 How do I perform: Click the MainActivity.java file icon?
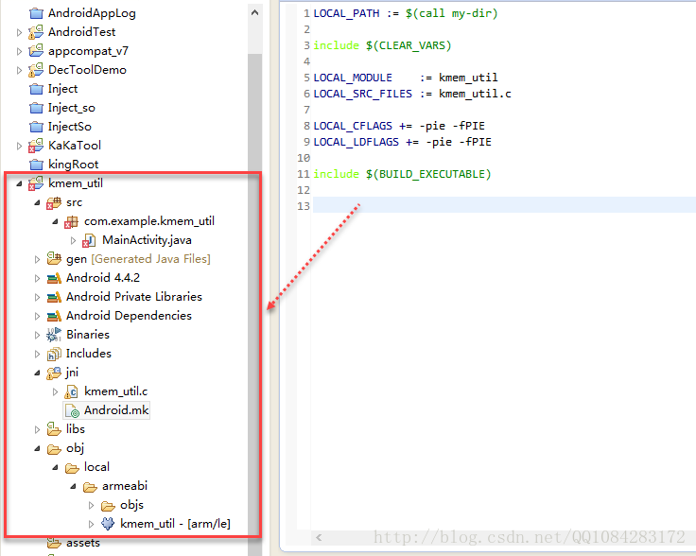click(89, 240)
